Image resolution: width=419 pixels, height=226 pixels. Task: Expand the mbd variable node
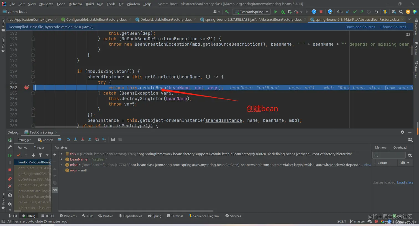pos(62,165)
